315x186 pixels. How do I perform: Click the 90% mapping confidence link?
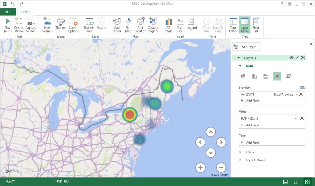(x=302, y=88)
